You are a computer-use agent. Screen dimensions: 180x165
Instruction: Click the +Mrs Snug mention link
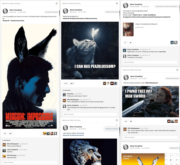80,133
